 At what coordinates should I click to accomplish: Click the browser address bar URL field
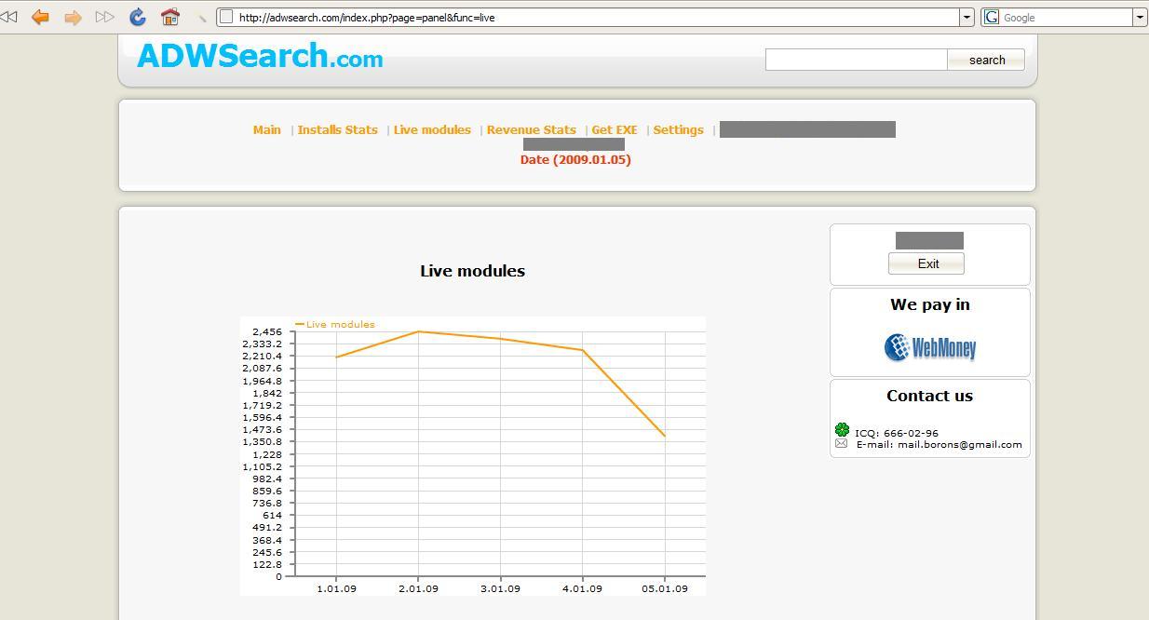596,17
